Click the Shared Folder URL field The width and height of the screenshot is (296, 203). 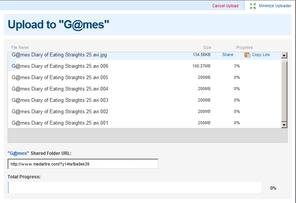83,164
